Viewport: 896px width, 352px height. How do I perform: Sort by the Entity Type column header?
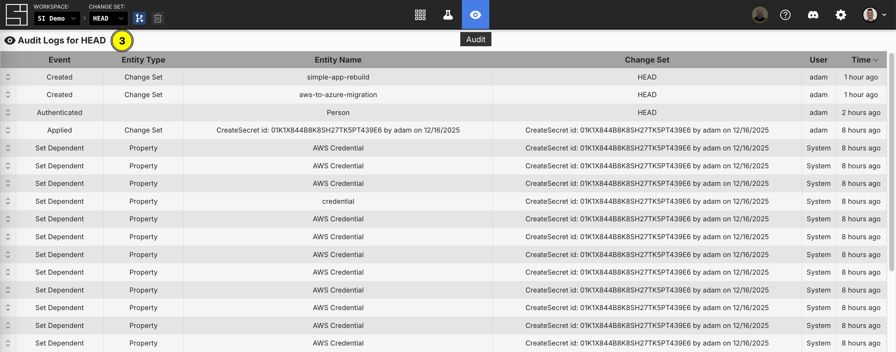click(x=143, y=59)
